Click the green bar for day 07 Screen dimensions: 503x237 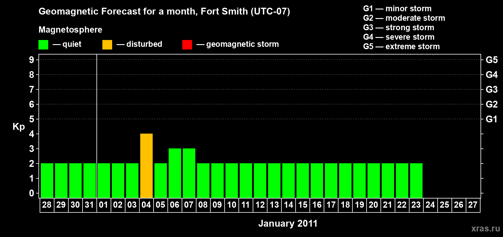pos(189,173)
